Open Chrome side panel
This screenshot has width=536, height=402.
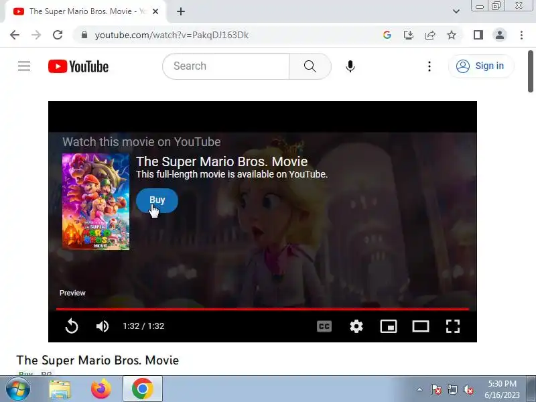coord(478,35)
